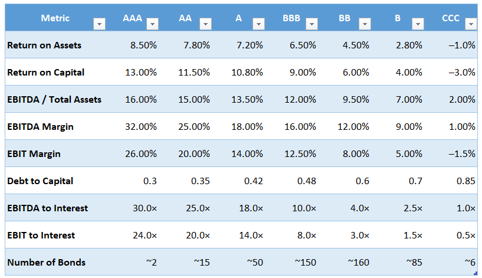Viewport: 482px width, 278px height.
Task: Open the CCC column filter dropdown
Action: (470, 24)
